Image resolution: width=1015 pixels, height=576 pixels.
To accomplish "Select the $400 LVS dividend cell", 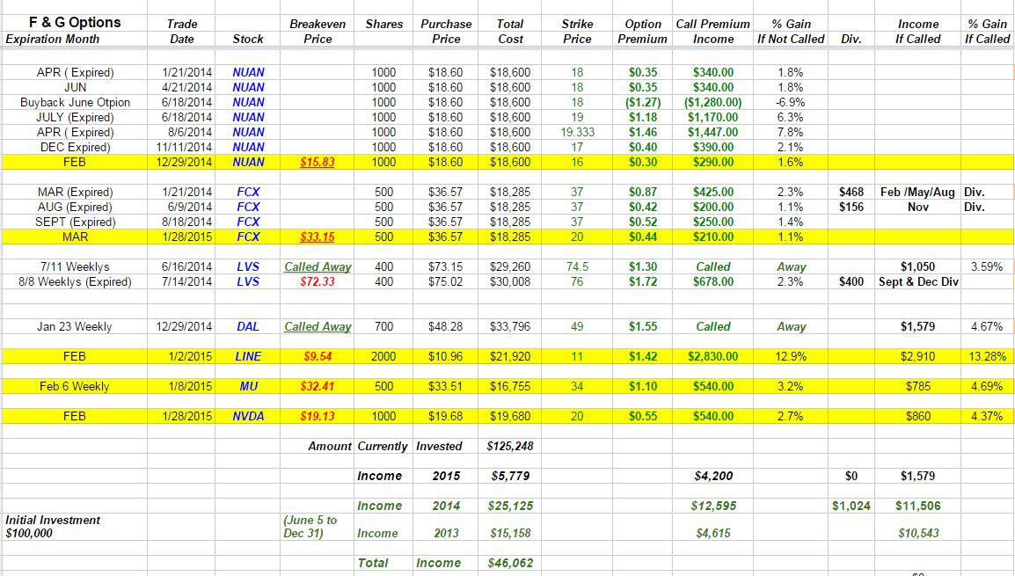I will (x=851, y=281).
